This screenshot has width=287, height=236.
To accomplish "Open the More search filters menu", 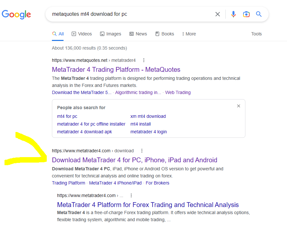I will pos(189,34).
